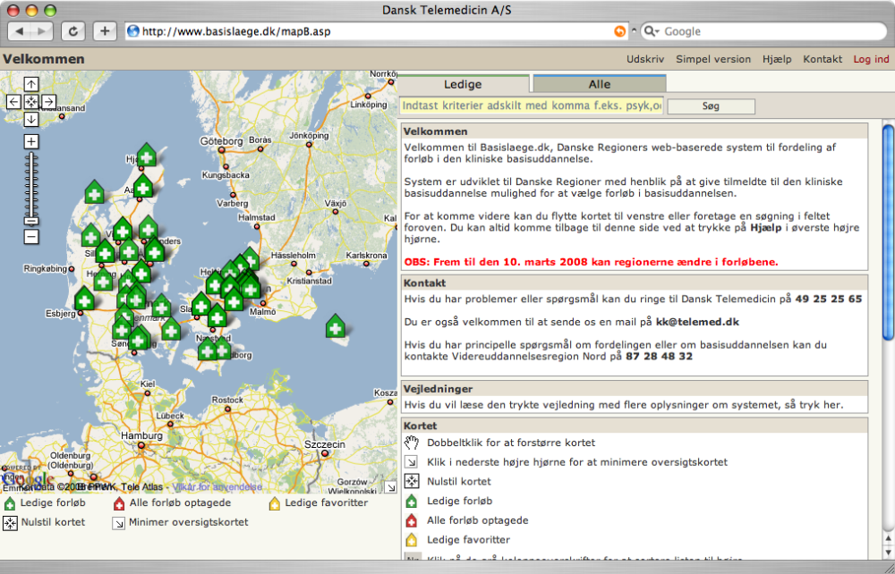
Task: Click the map zoom slider handle
Action: 30,221
